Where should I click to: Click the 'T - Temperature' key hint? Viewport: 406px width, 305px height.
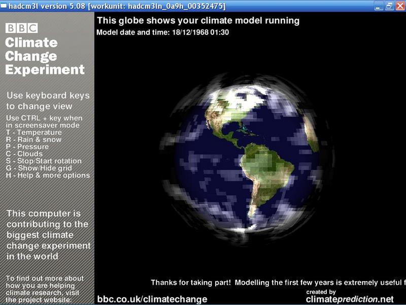[x=34, y=132]
